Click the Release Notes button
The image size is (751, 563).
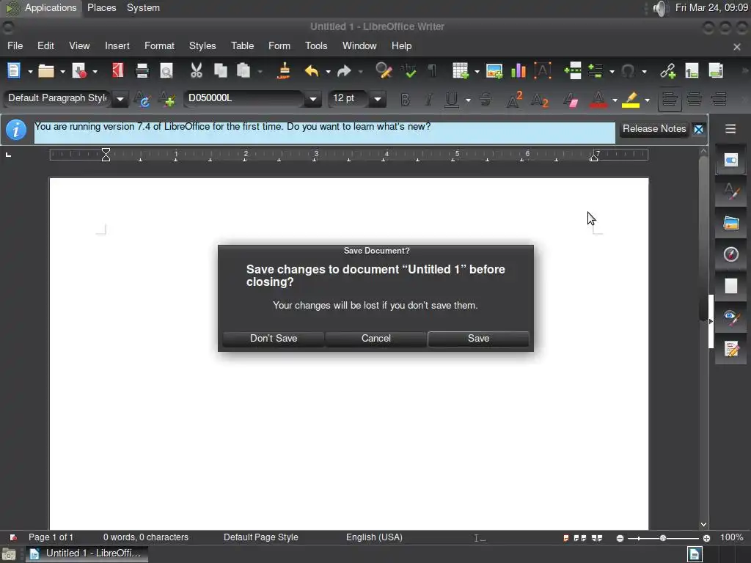pos(654,129)
